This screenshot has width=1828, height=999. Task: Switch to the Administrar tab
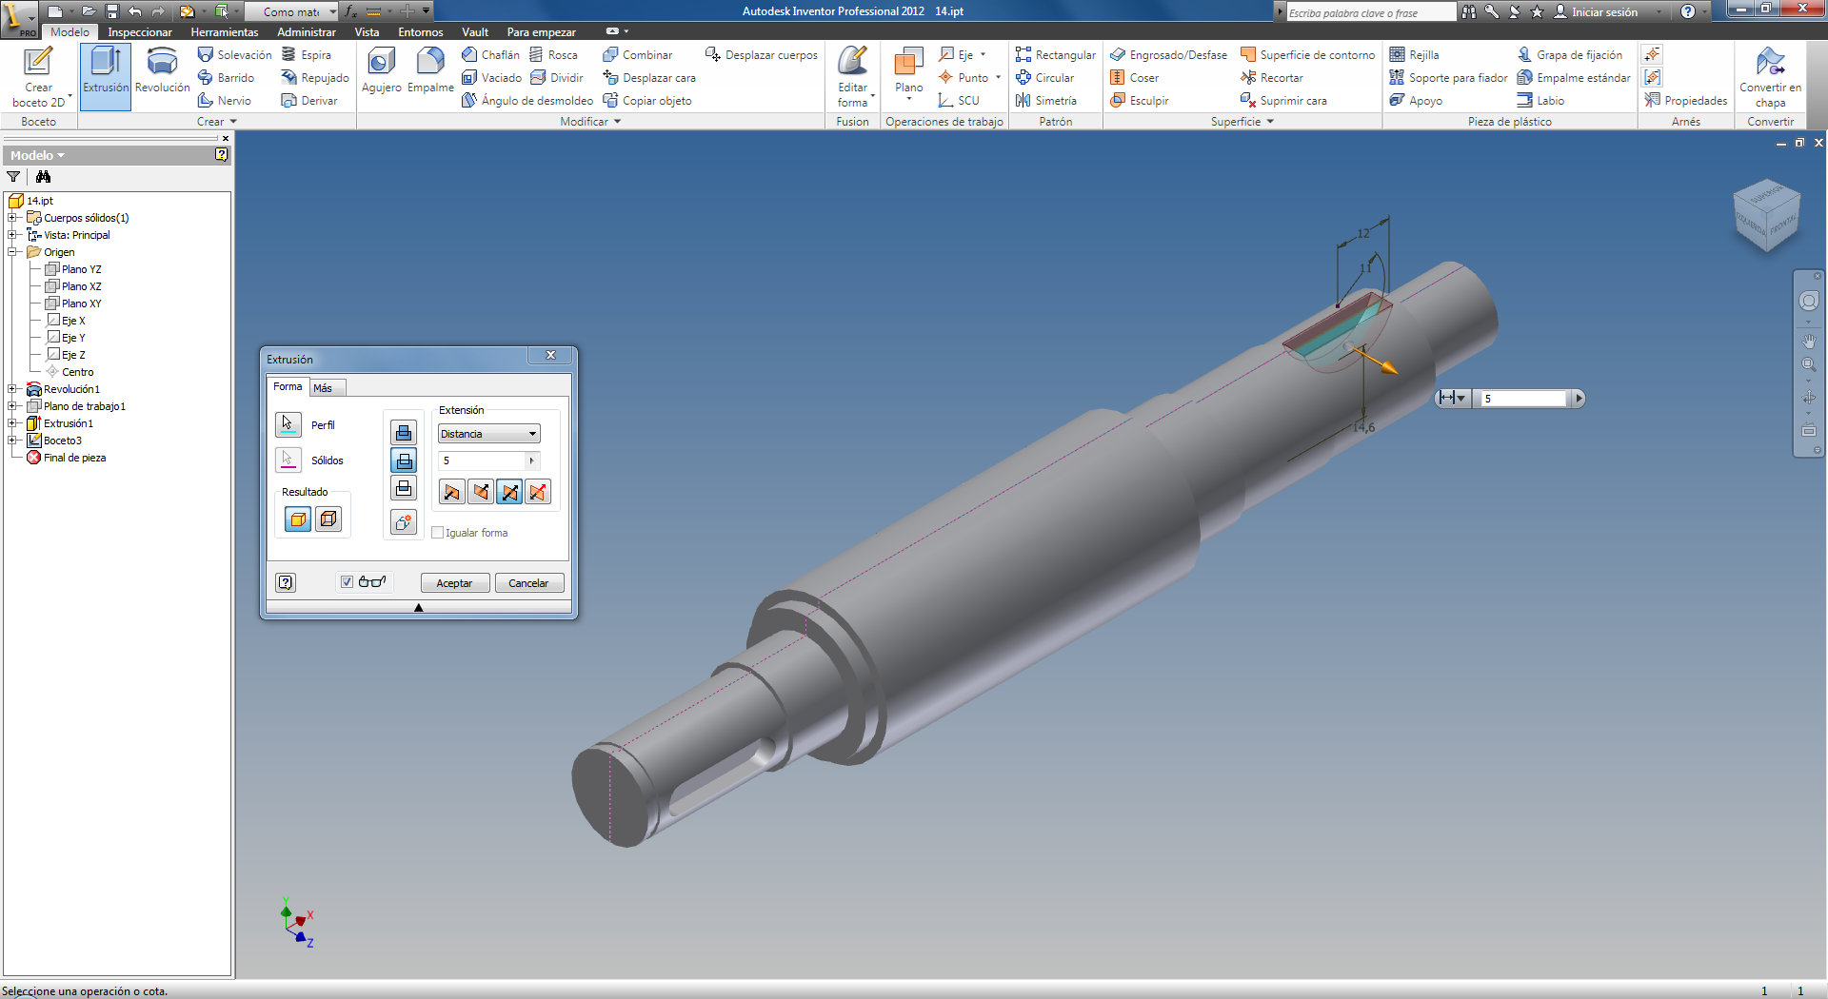tap(307, 32)
